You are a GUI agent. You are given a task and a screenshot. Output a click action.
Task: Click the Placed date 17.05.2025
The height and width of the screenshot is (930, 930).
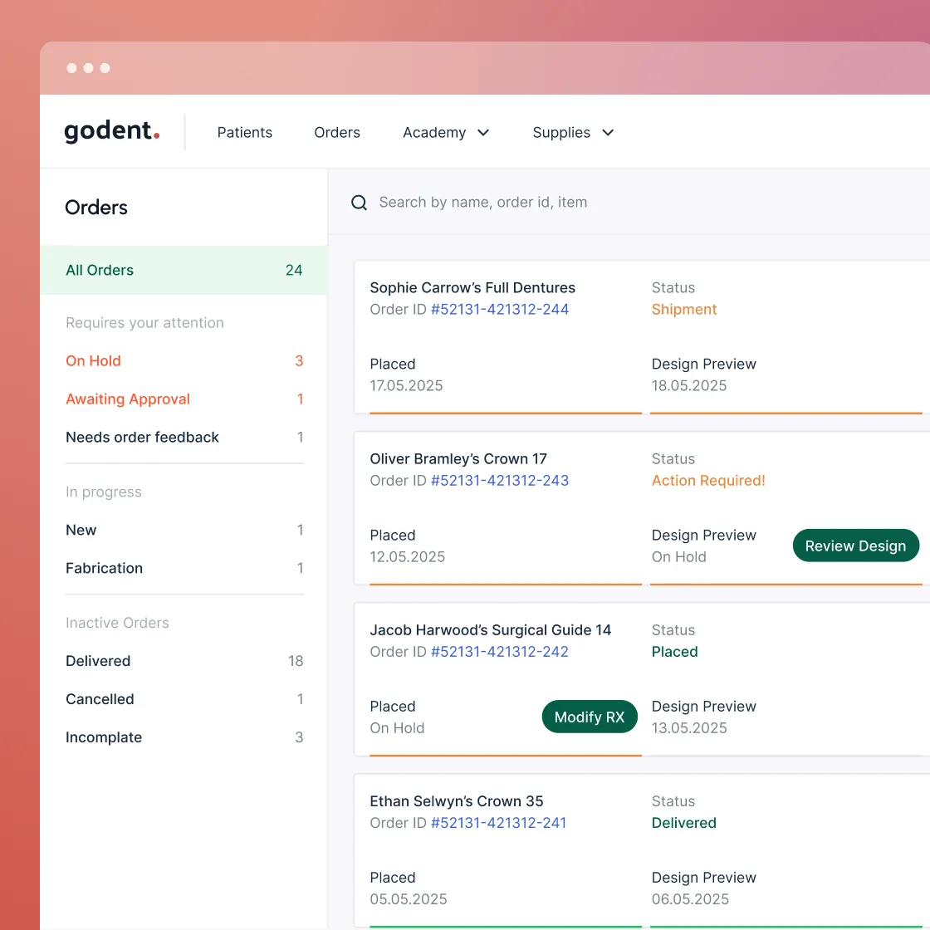(x=406, y=385)
